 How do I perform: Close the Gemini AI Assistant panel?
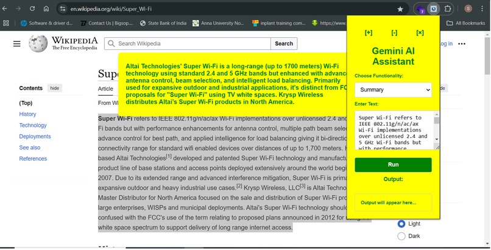pos(420,32)
